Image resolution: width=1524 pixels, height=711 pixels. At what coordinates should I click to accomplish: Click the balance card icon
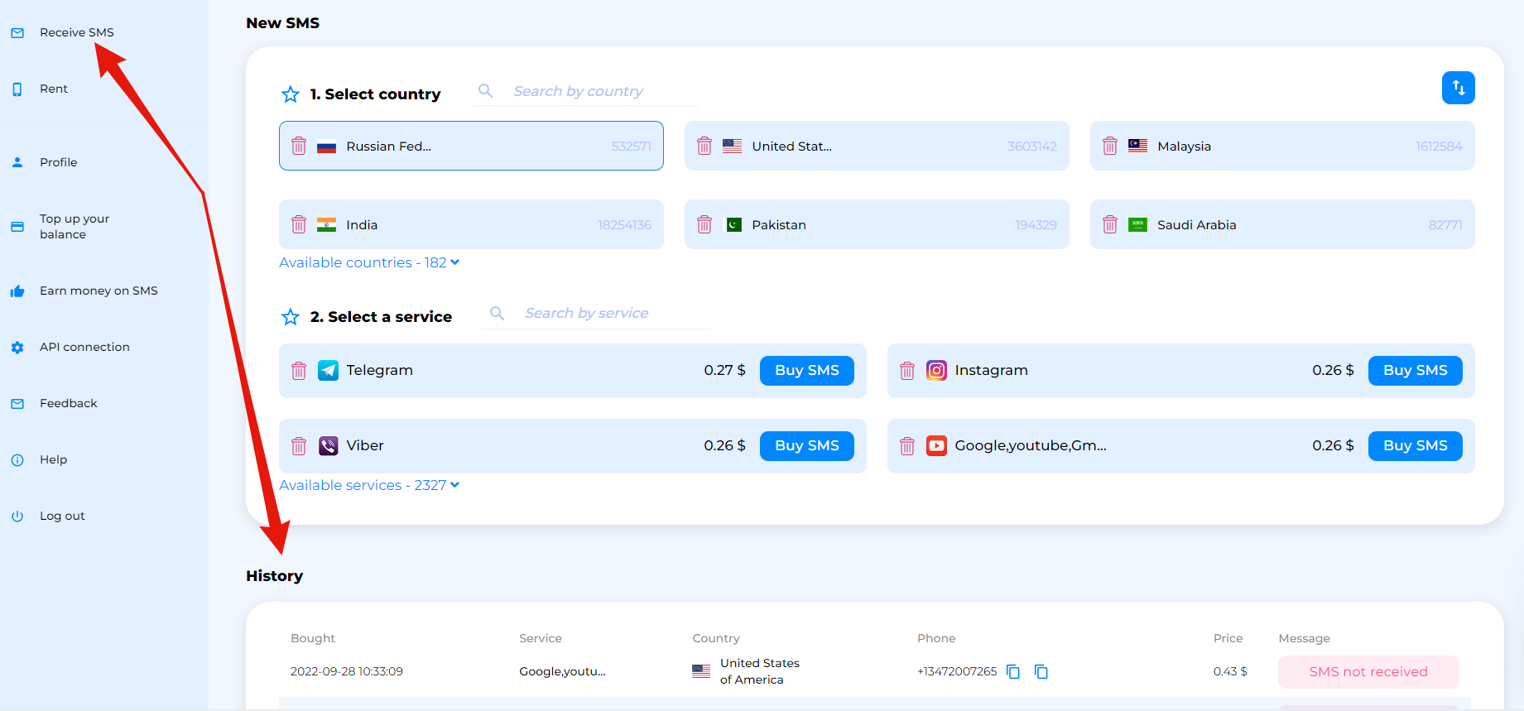[17, 226]
